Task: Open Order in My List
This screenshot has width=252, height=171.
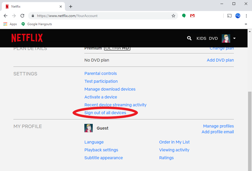Action: tap(174, 142)
